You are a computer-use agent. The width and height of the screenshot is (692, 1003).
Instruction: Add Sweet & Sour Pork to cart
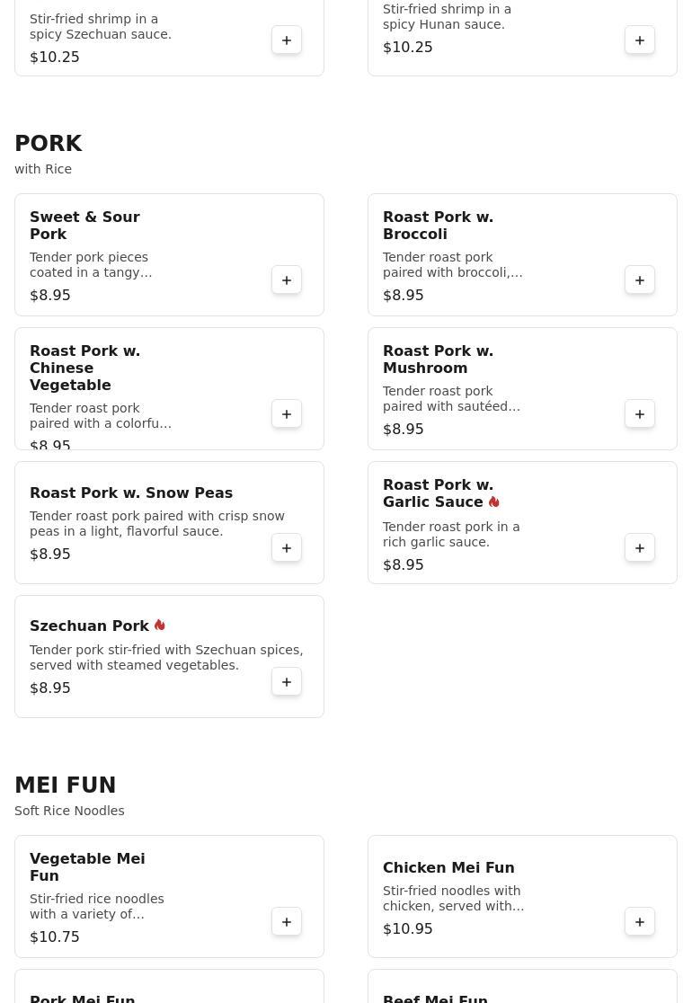coord(287,280)
